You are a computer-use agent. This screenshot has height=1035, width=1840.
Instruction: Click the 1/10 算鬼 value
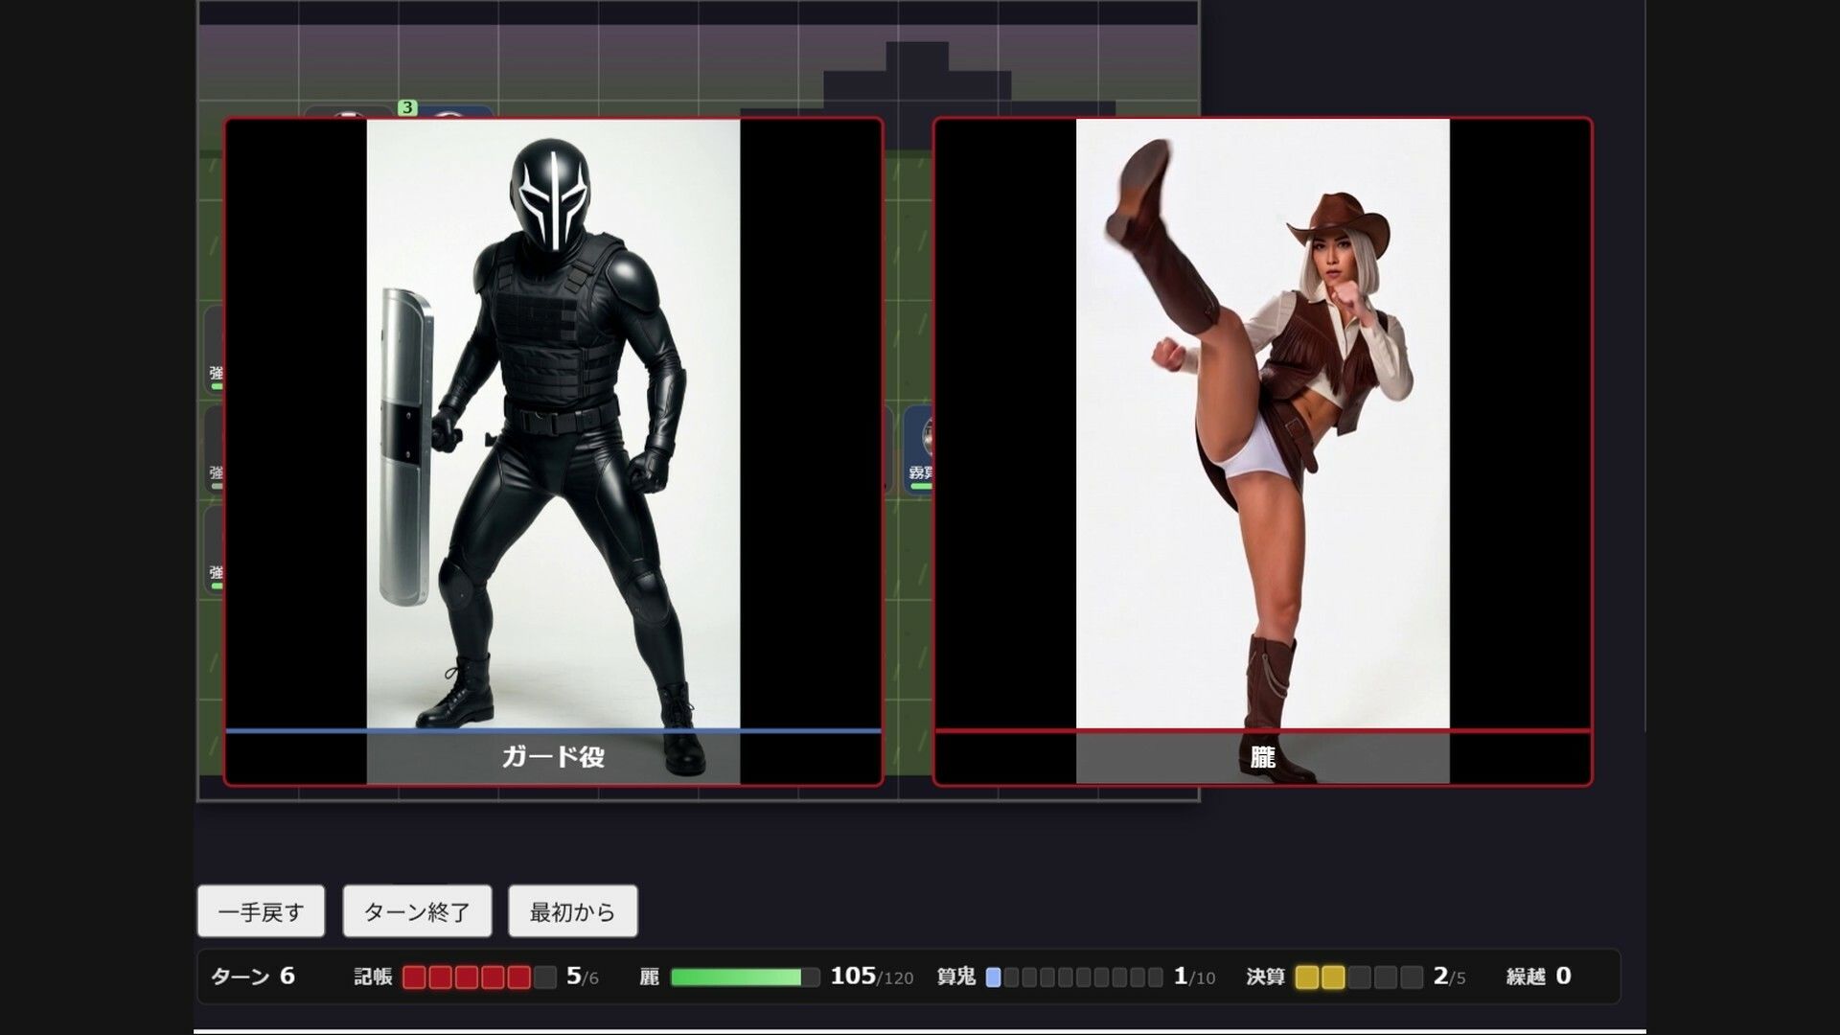(1194, 977)
